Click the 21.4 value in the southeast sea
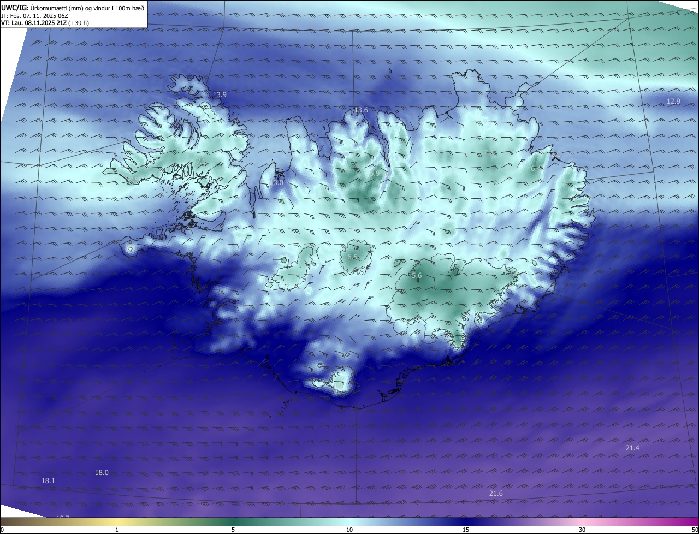 click(632, 448)
